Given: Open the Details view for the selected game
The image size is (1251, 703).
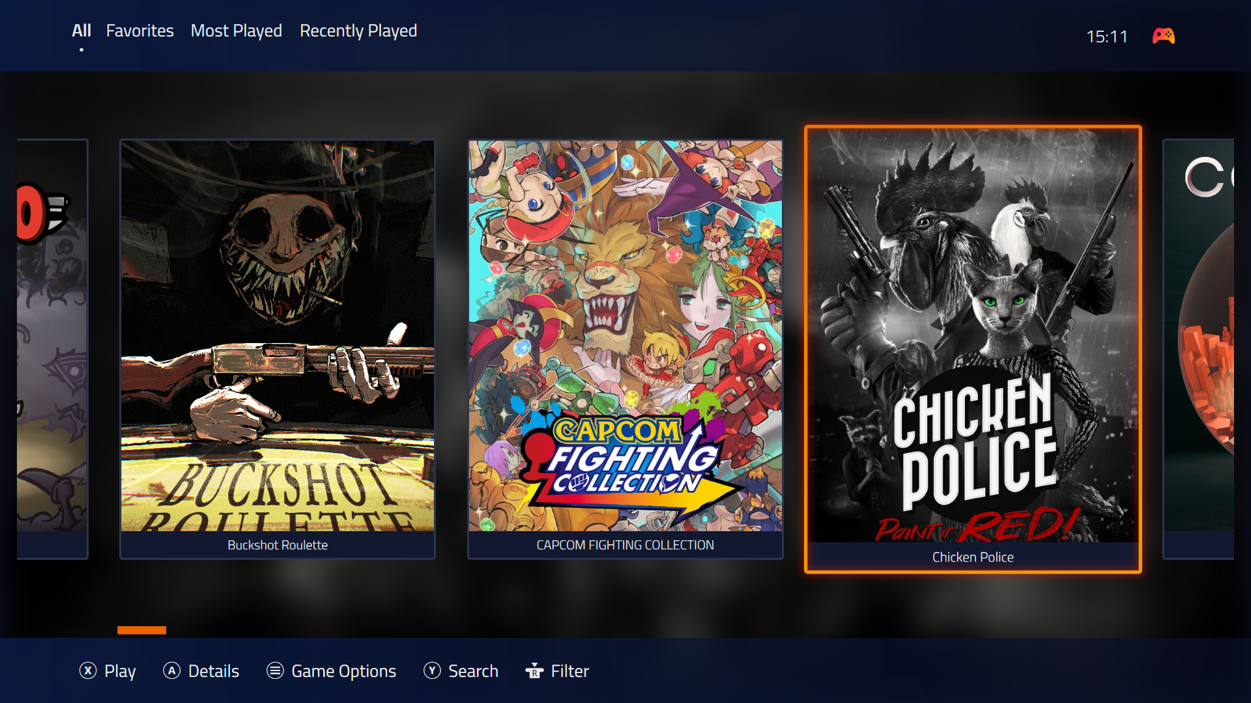Looking at the screenshot, I should coord(213,670).
